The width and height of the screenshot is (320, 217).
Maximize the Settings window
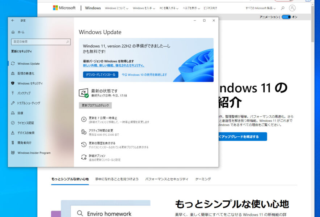point(204,20)
